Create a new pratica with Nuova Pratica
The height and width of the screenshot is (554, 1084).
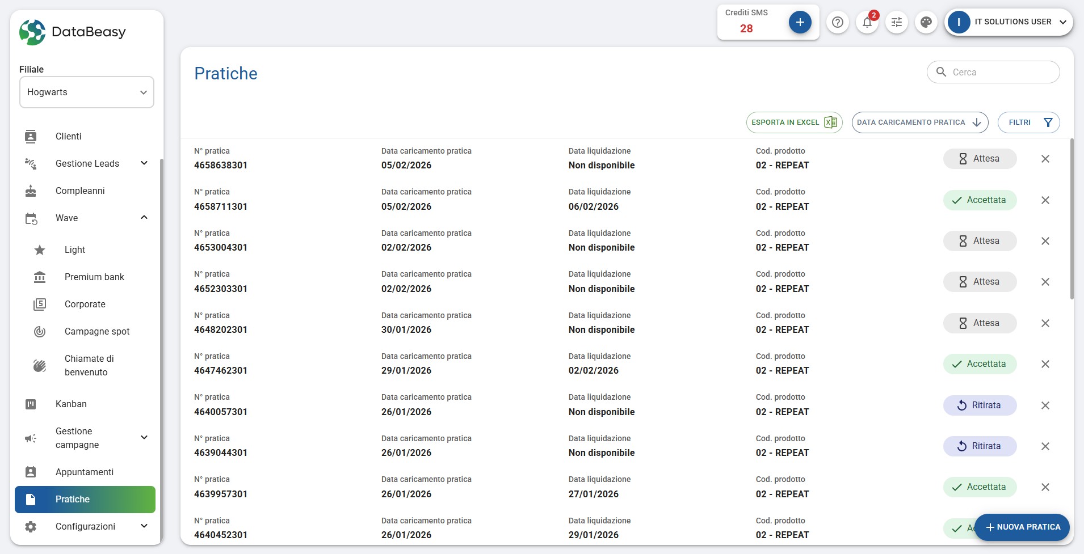pos(1022,527)
